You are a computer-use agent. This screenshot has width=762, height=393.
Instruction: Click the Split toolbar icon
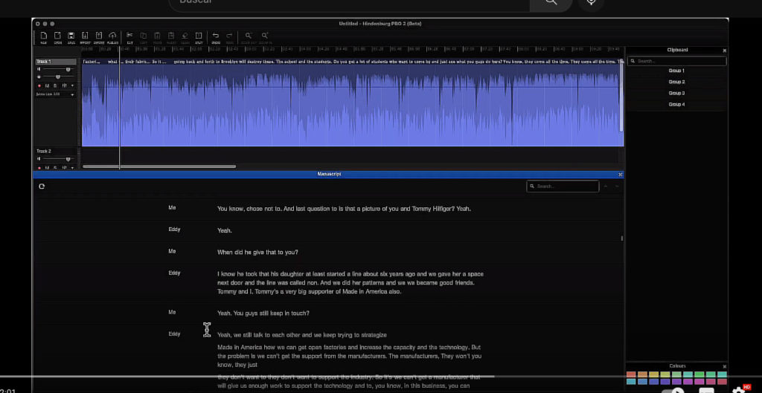[198, 37]
